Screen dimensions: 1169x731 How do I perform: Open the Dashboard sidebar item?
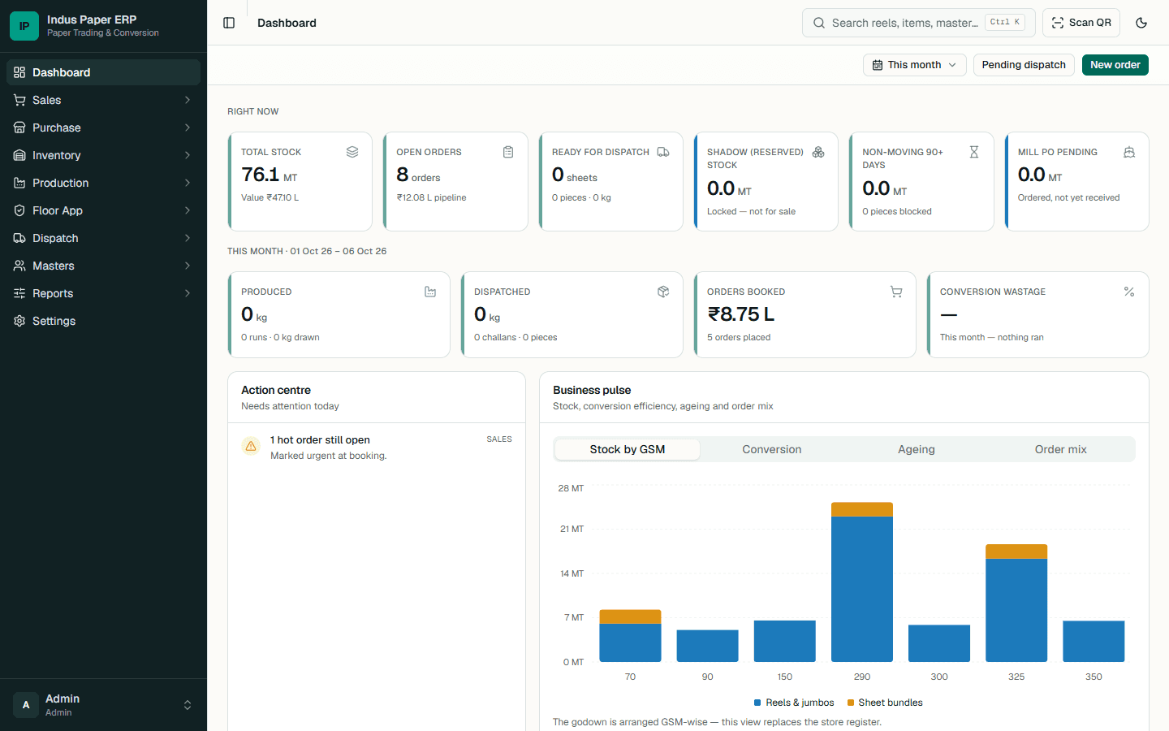pyautogui.click(x=103, y=72)
